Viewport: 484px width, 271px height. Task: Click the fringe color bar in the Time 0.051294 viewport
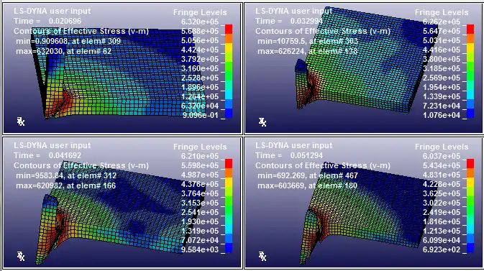click(x=470, y=206)
